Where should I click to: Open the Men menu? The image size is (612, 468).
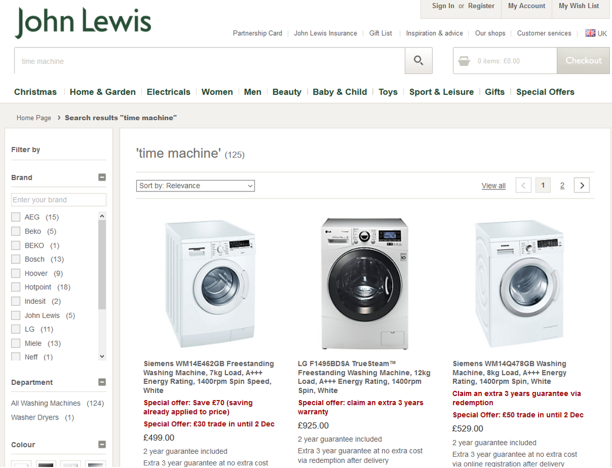[x=252, y=92]
